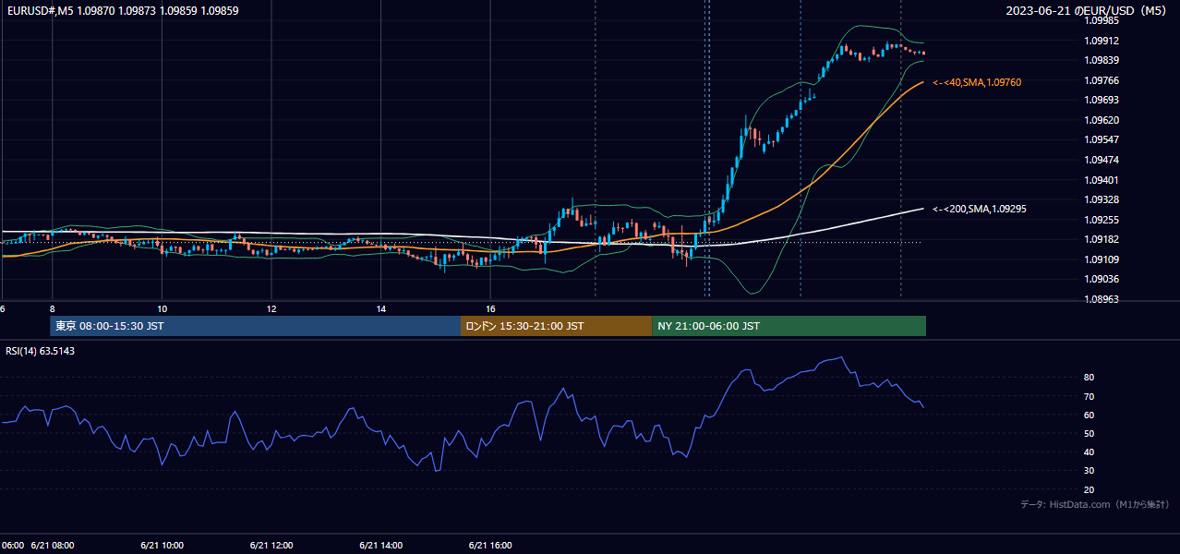Click the RSI 60 level label

pyautogui.click(x=1090, y=415)
